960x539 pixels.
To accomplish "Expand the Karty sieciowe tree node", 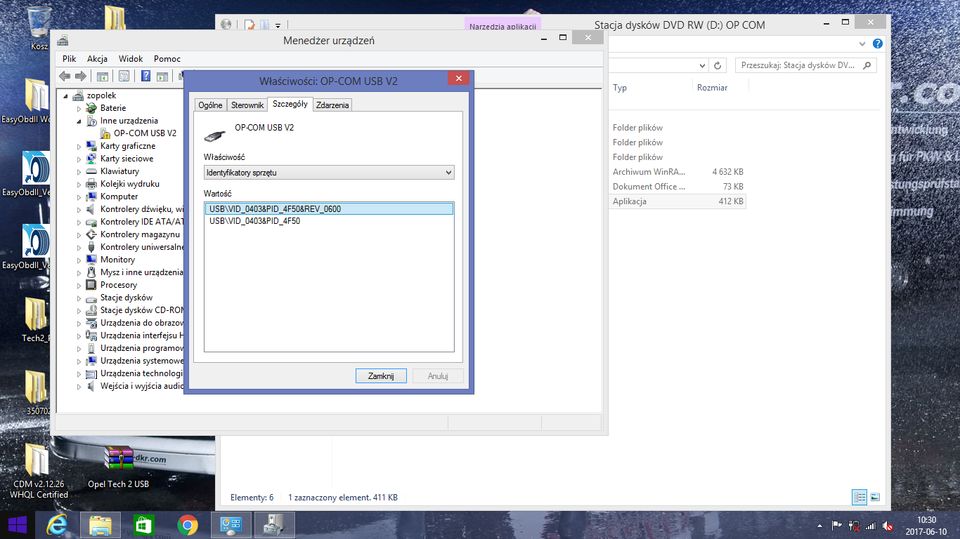I will click(79, 159).
